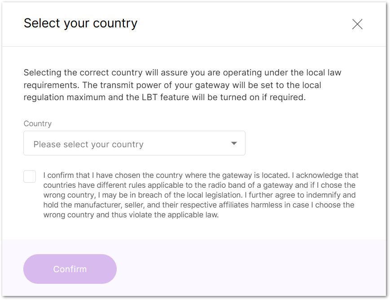Screen dimensions: 390x300
Task: Click the Select your country dialog title
Action: pos(81,23)
